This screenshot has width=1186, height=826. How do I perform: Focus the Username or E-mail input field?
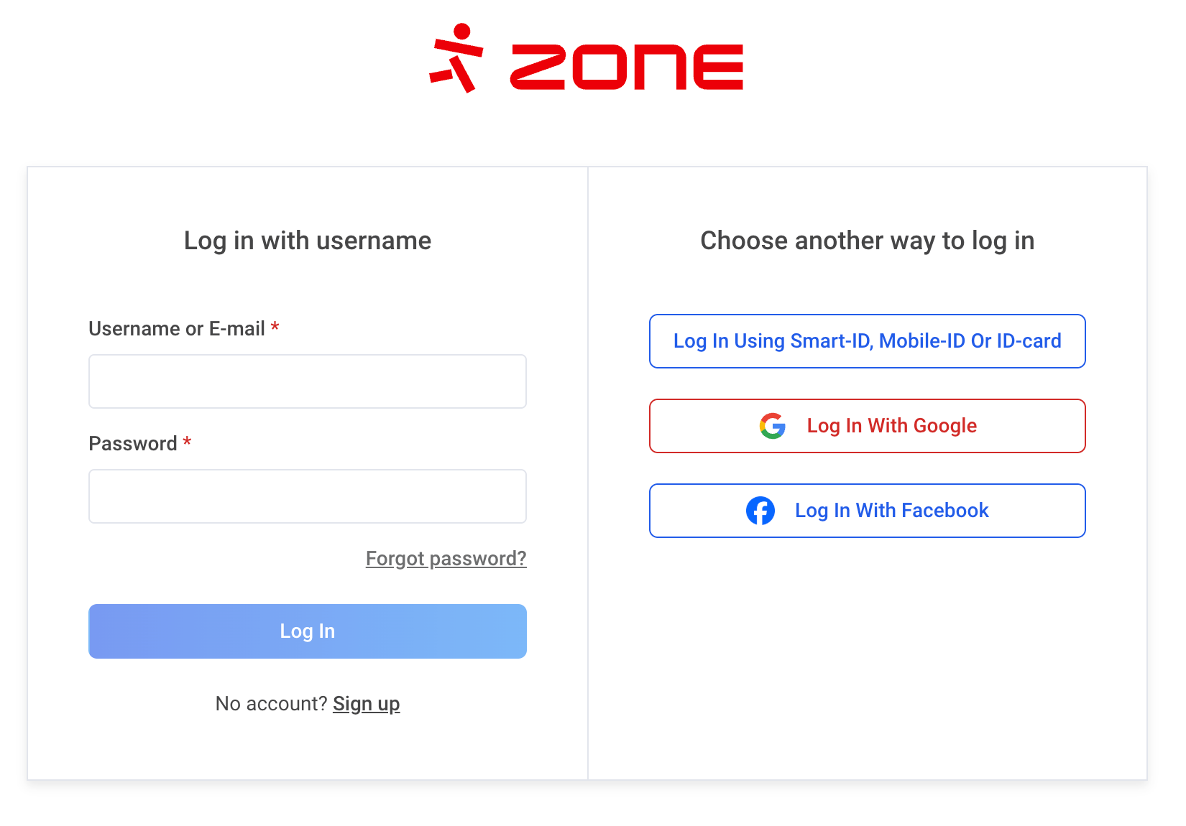pos(308,381)
